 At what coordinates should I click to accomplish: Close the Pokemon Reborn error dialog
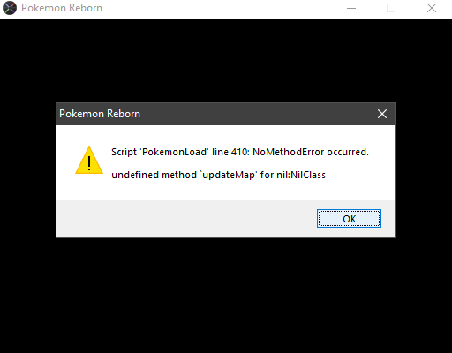pyautogui.click(x=382, y=114)
